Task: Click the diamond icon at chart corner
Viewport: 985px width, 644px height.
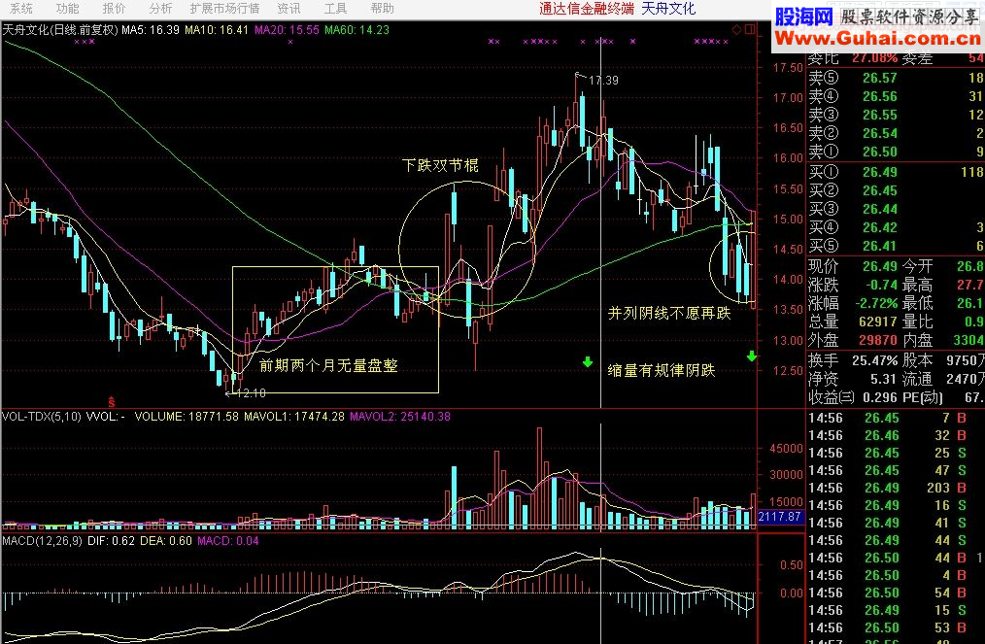Action: 736,29
